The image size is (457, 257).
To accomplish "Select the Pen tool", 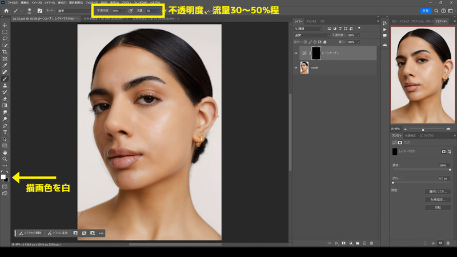I will pyautogui.click(x=5, y=126).
